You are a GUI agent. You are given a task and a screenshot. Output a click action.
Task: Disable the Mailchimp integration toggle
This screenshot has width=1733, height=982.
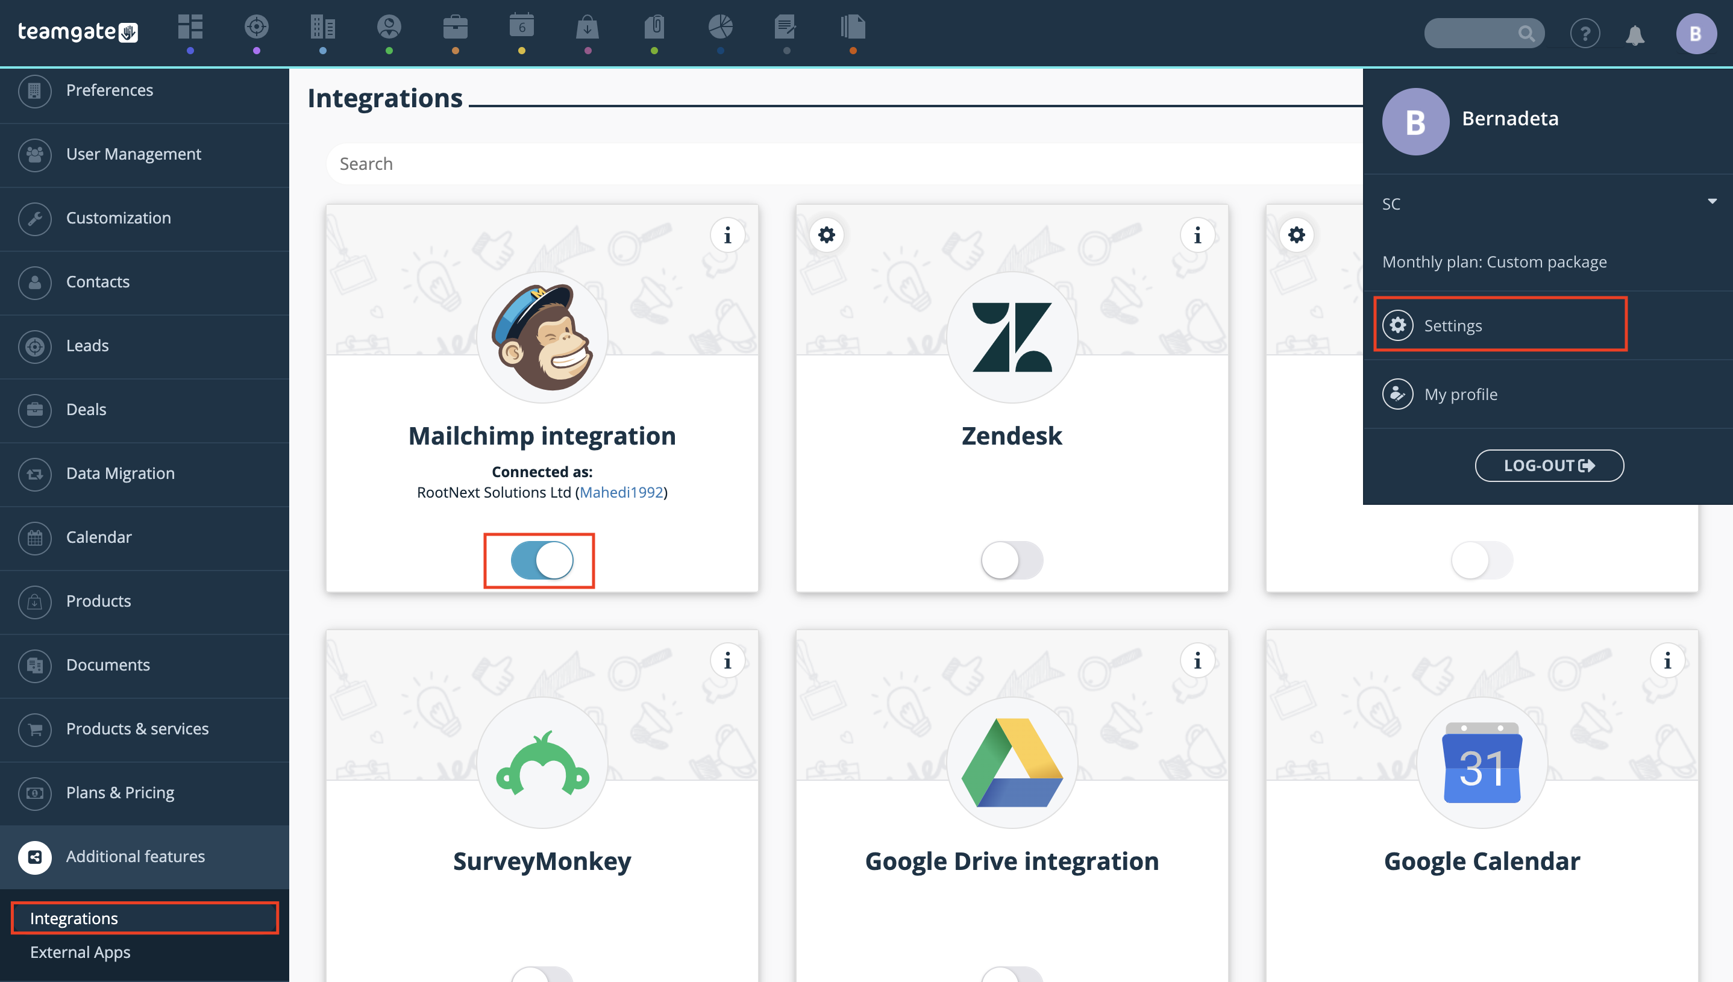542,560
